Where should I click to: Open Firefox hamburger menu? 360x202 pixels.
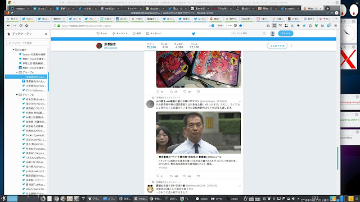[x=336, y=26]
